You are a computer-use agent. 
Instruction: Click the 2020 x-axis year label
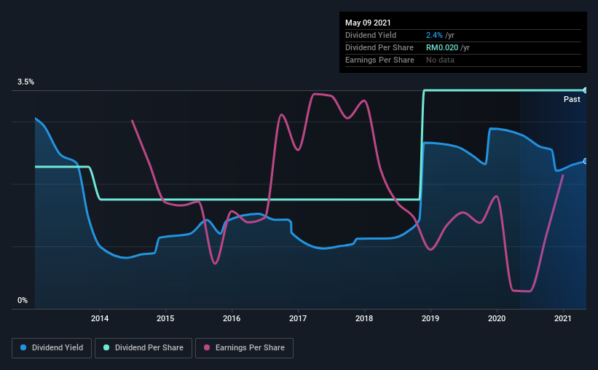click(497, 318)
